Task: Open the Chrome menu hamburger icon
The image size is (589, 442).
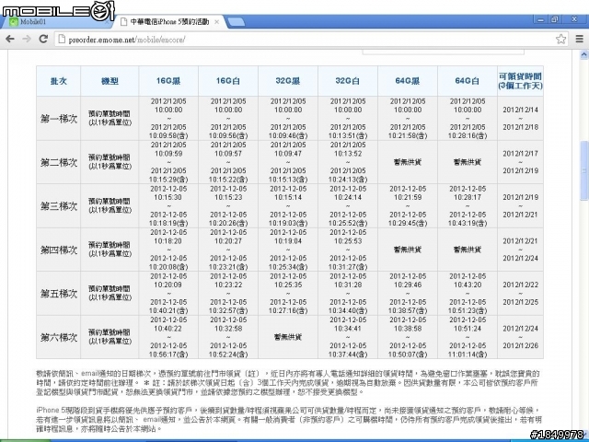Action: pos(579,39)
